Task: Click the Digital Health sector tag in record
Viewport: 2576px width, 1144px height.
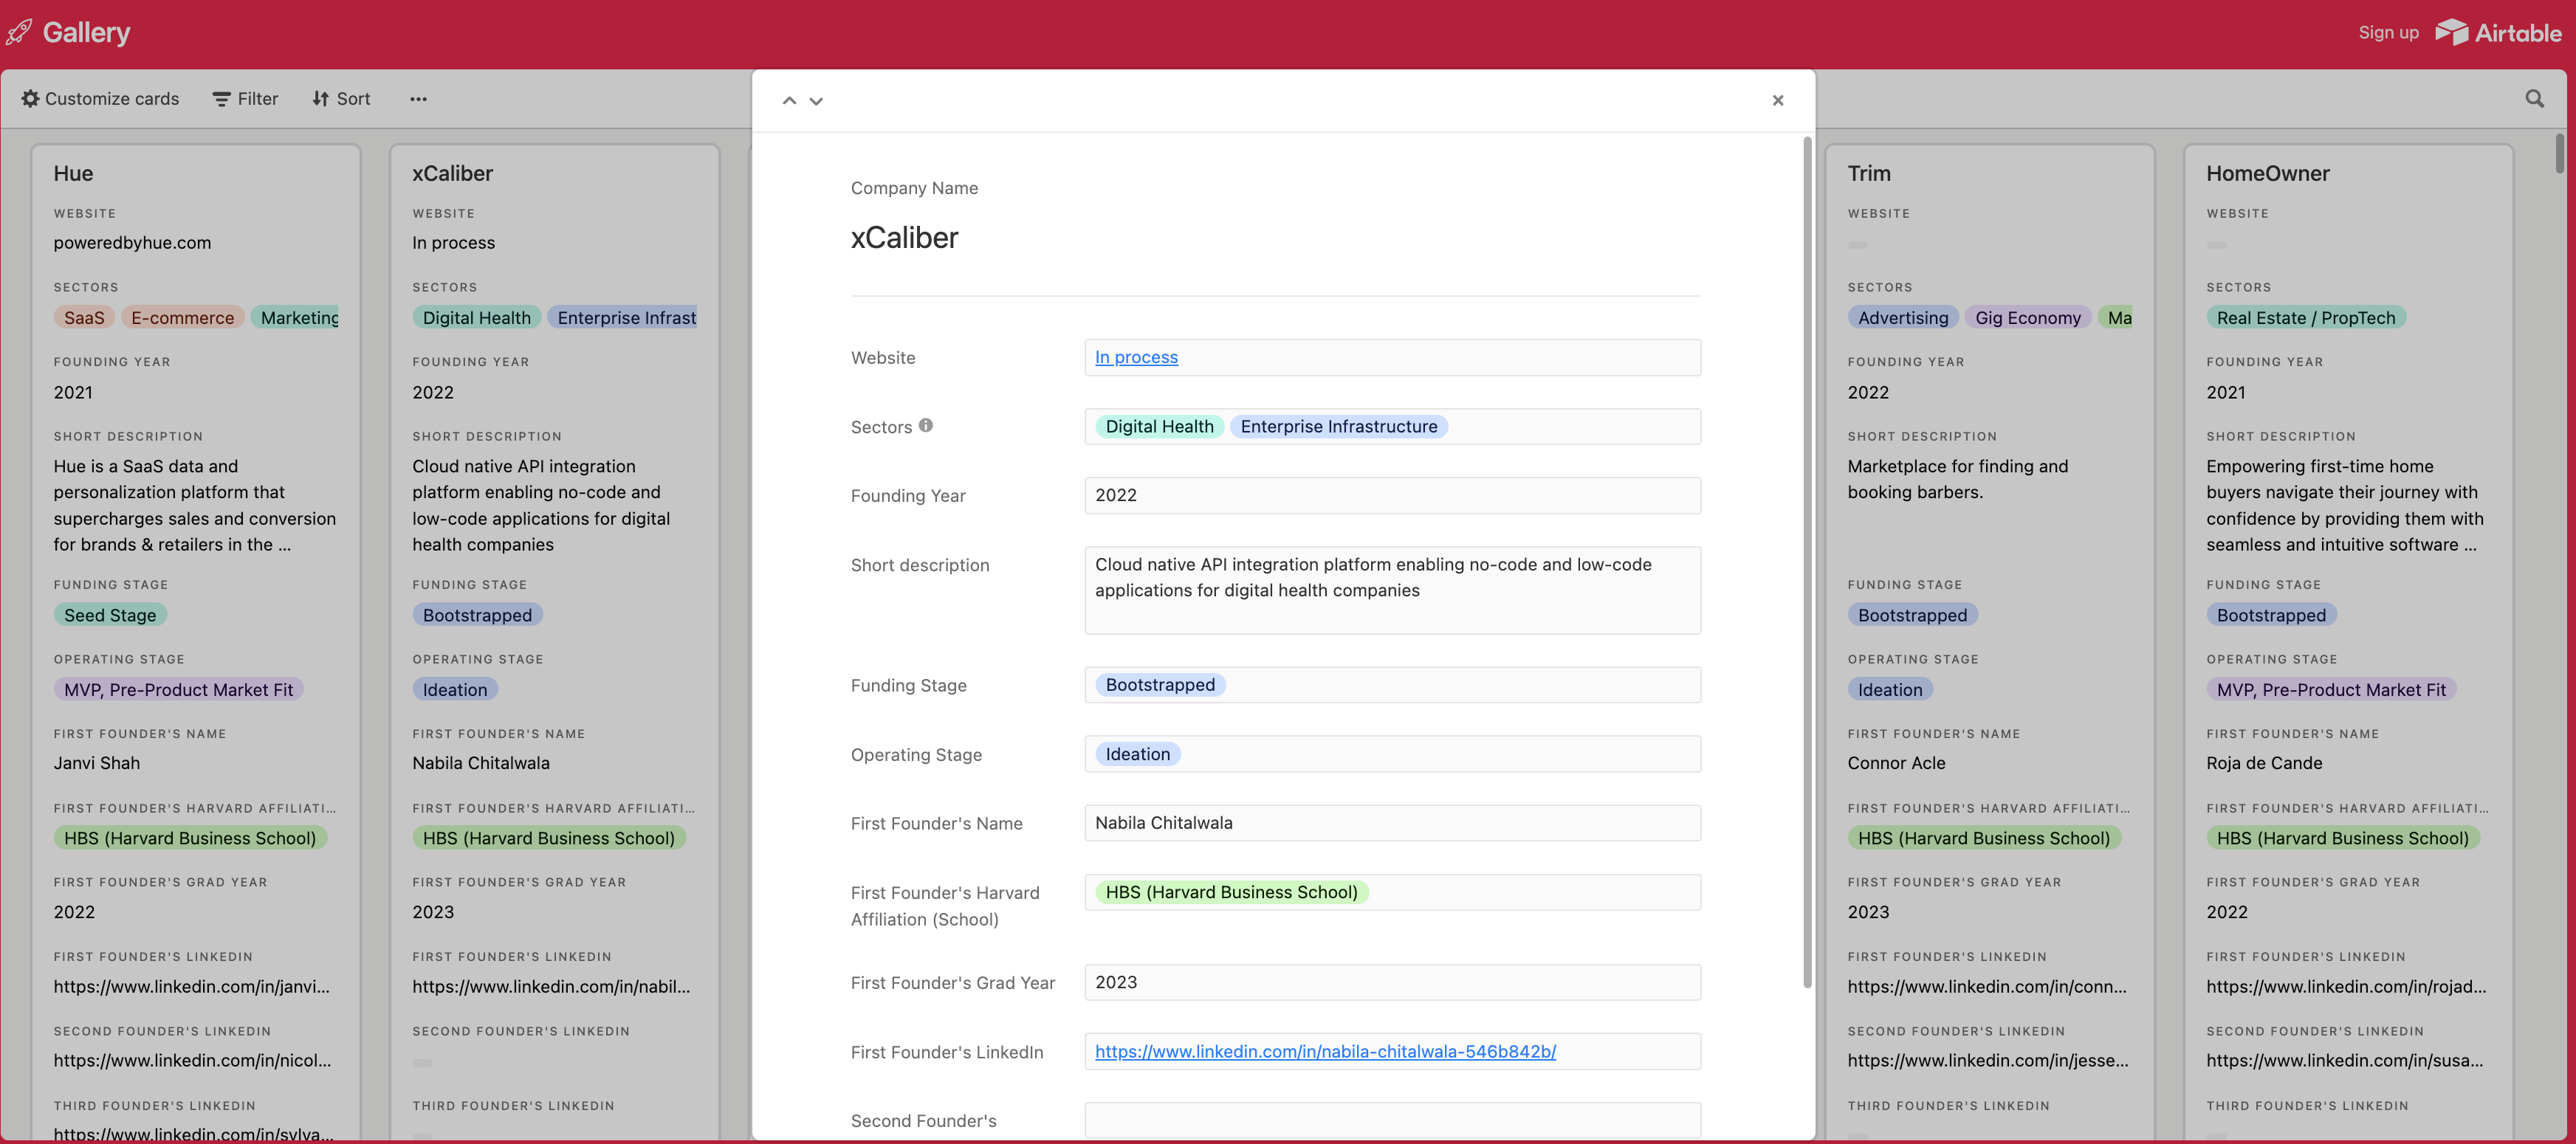Action: (1159, 427)
